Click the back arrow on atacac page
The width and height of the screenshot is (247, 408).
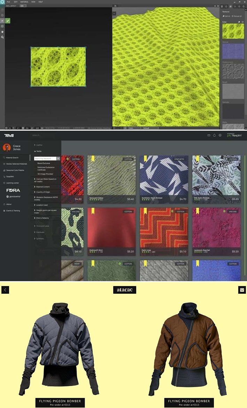[5, 290]
